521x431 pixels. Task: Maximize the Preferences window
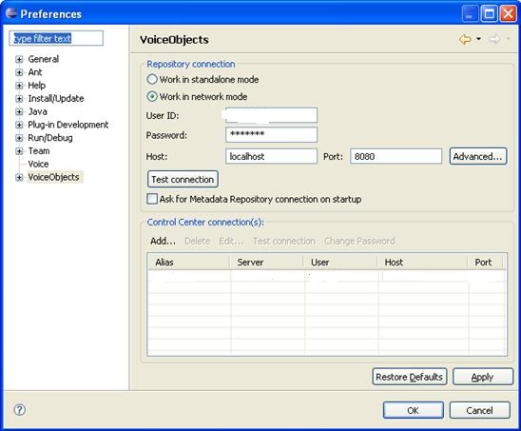(x=489, y=13)
